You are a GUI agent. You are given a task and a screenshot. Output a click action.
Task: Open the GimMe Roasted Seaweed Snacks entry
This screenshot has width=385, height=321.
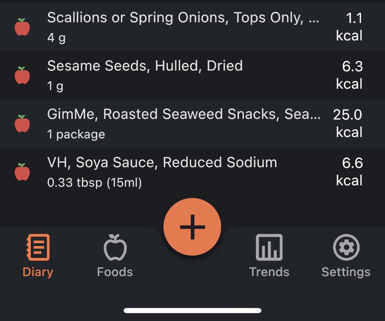[184, 114]
